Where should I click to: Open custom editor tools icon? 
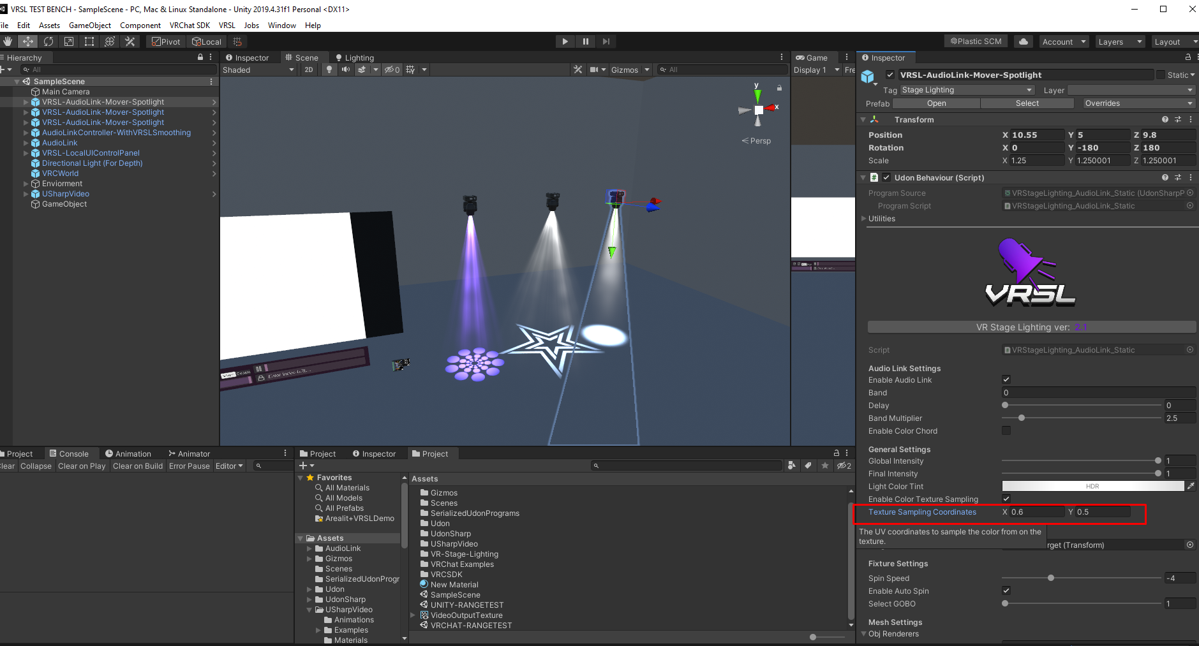tap(130, 41)
